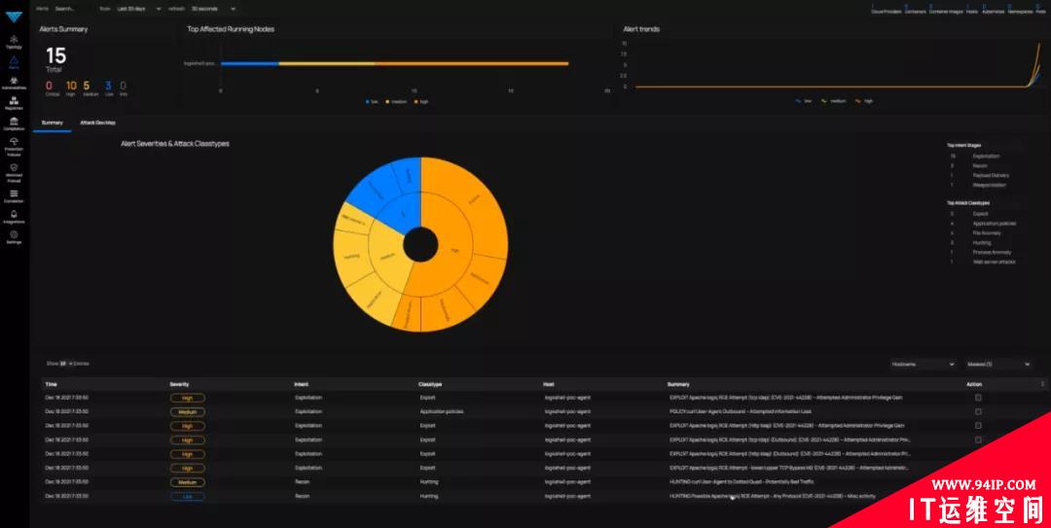Select the Alerts sidebar icon

(14, 62)
